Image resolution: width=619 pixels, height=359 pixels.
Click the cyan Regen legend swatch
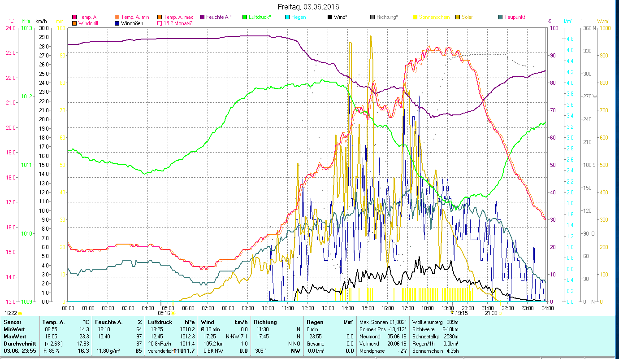(x=287, y=17)
